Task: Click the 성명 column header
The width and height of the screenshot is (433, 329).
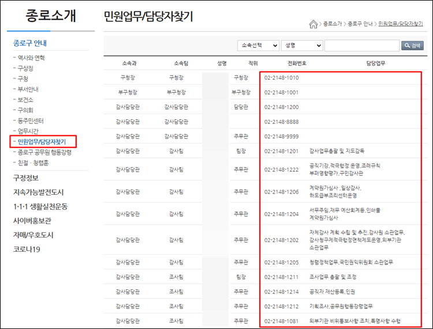Action: click(x=222, y=63)
